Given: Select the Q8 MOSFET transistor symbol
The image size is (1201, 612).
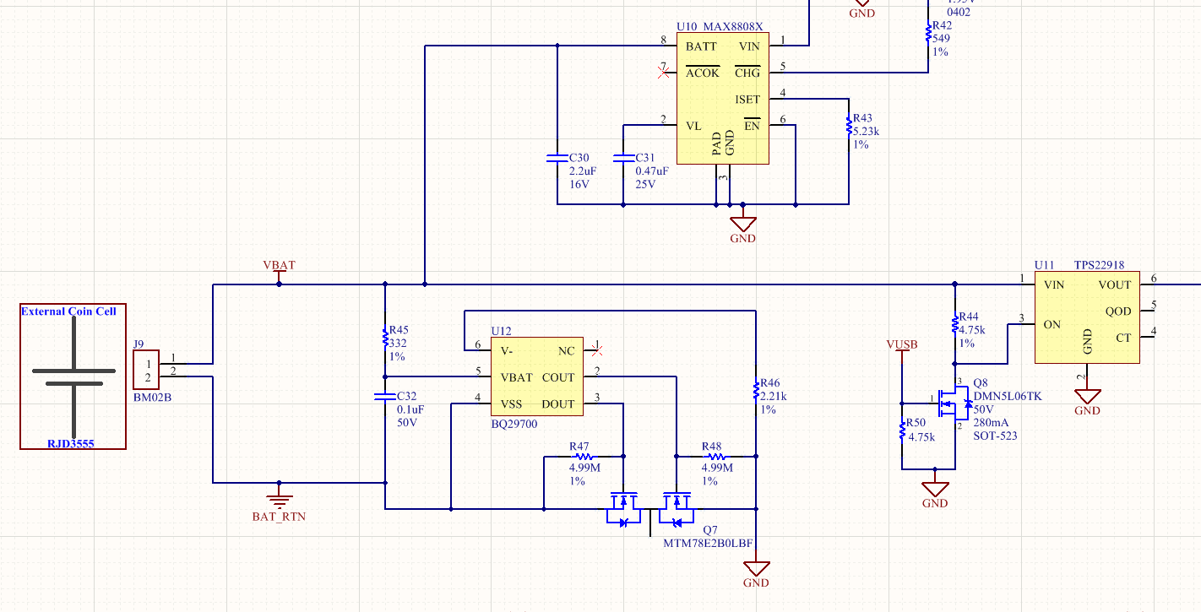Looking at the screenshot, I should 954,405.
